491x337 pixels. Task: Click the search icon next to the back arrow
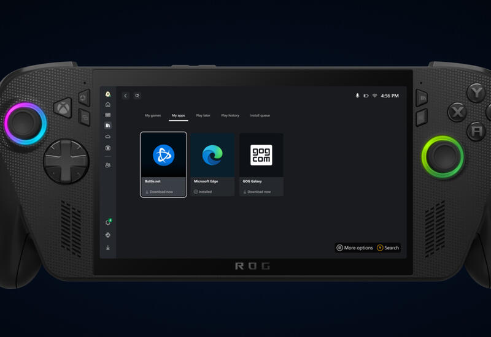click(137, 96)
